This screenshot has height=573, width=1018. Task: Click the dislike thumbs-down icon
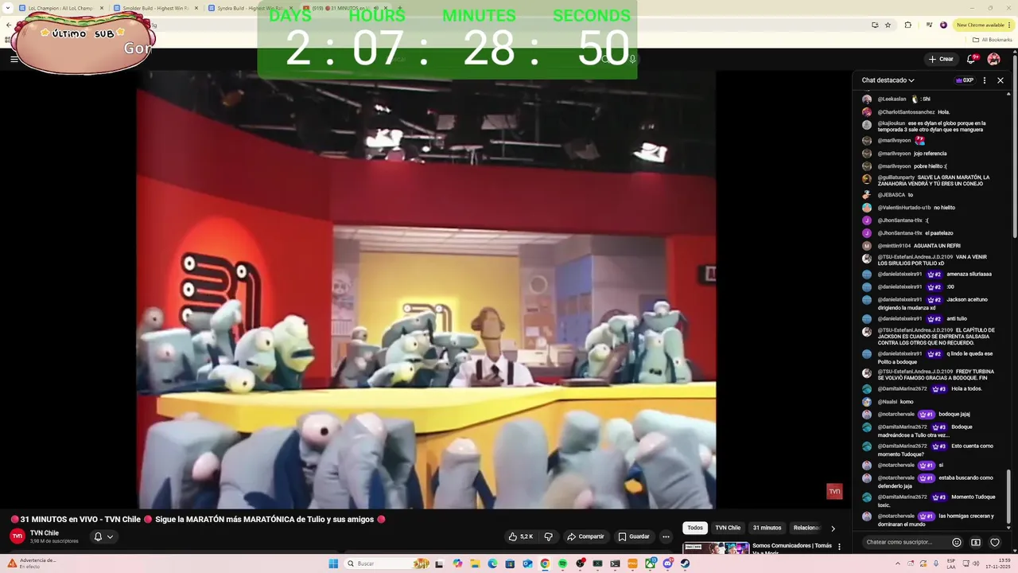pyautogui.click(x=548, y=536)
